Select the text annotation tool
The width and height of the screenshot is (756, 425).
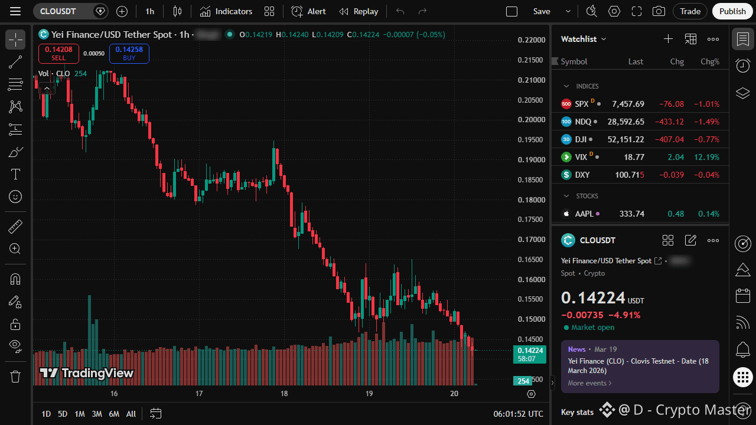tap(15, 174)
